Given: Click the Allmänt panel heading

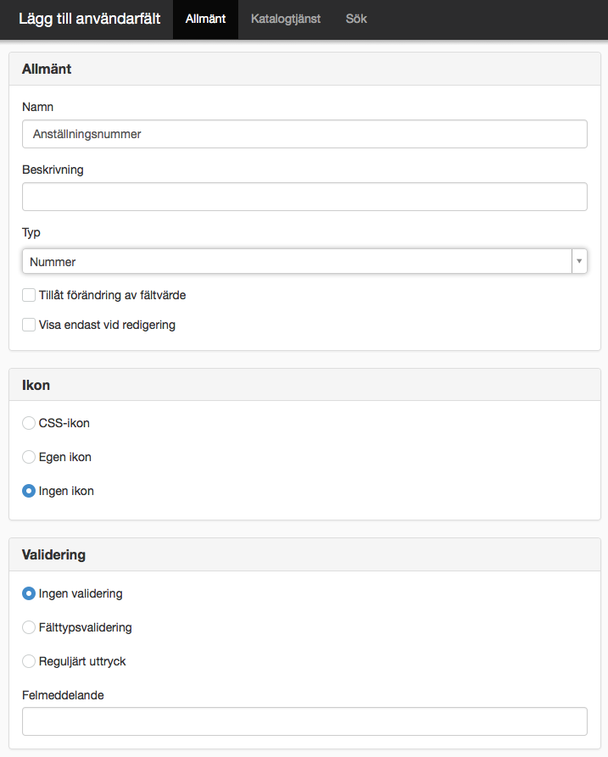Looking at the screenshot, I should tap(47, 69).
